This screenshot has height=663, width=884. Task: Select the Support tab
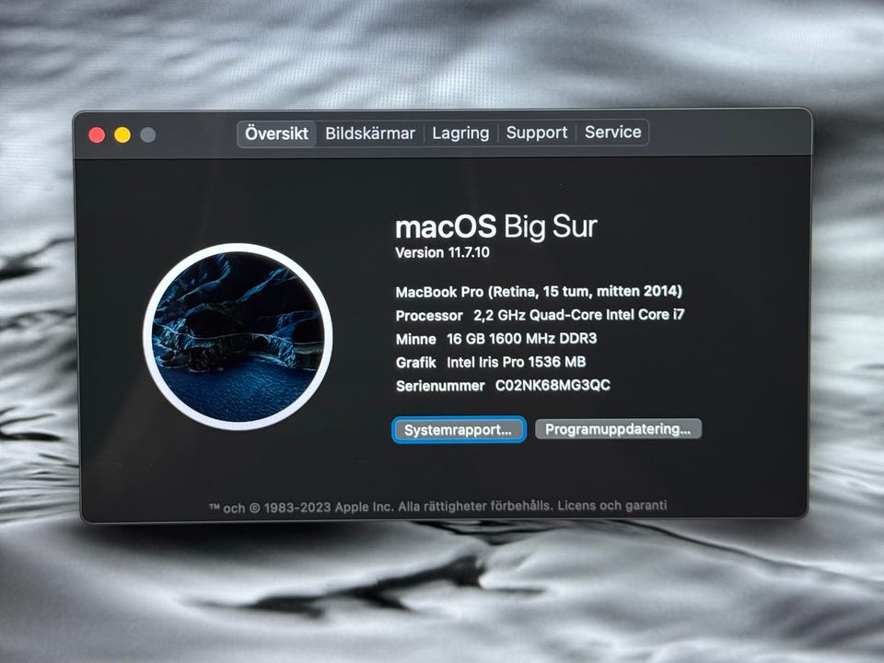pos(536,133)
